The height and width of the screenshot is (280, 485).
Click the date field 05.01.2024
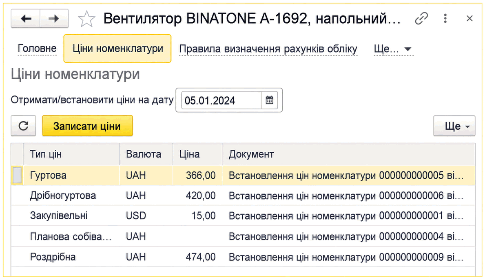[221, 100]
